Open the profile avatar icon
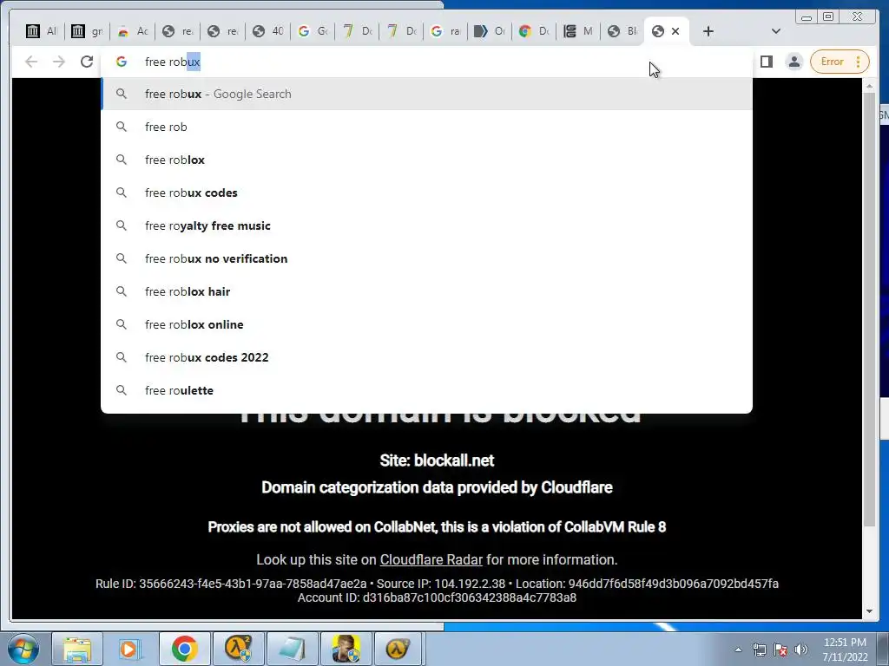The height and width of the screenshot is (666, 889). pos(794,62)
